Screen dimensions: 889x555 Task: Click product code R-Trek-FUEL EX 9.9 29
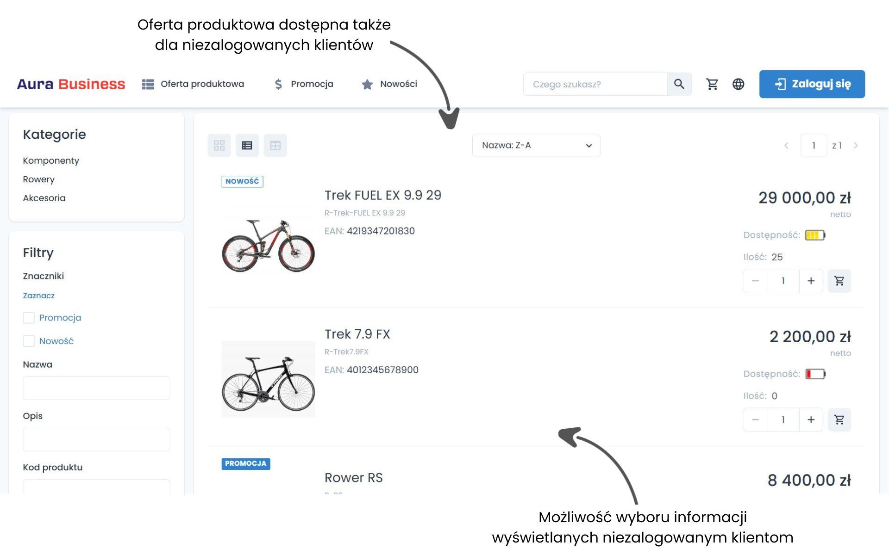tap(365, 213)
